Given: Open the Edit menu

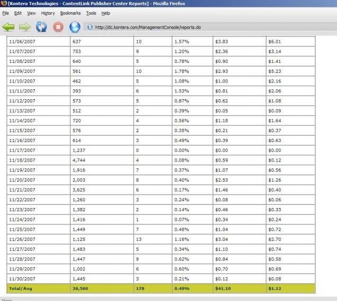Looking at the screenshot, I should (x=18, y=13).
